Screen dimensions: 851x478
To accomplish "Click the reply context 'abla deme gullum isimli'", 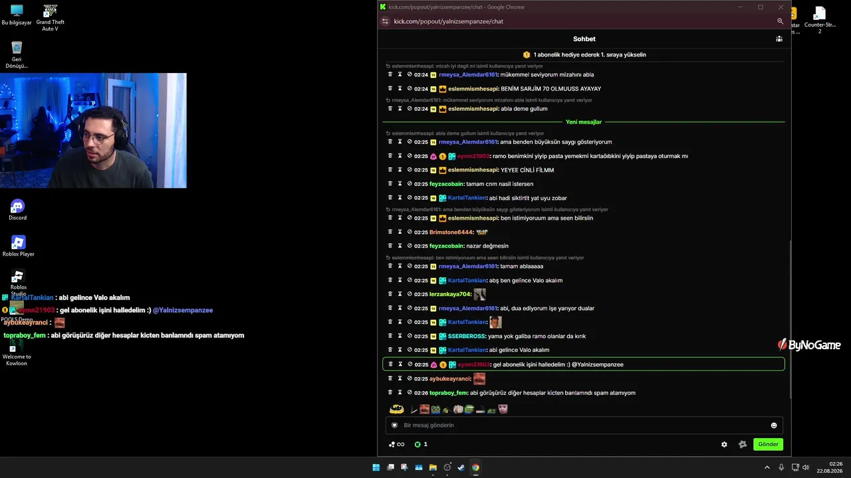I will (x=465, y=133).
